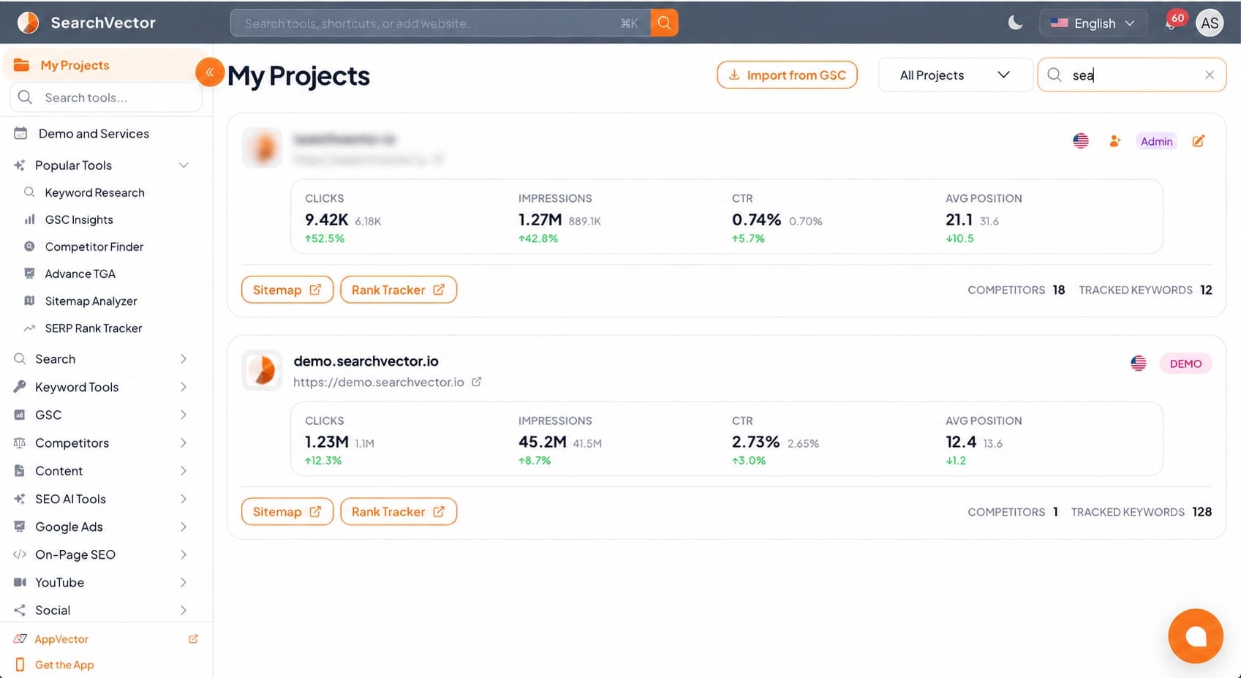Collapse the sidebar with orange arrow button
This screenshot has height=678, width=1241.
210,72
